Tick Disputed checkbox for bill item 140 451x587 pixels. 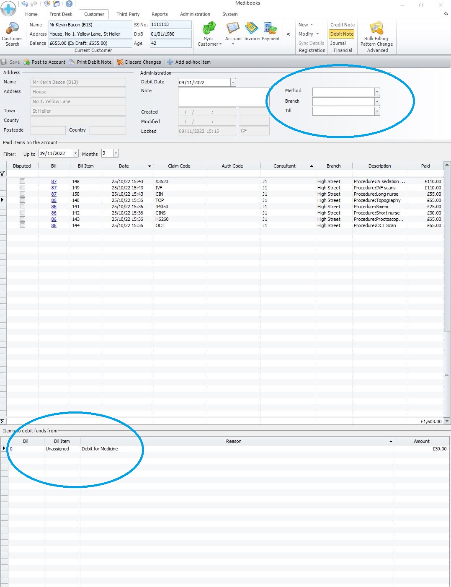click(23, 200)
